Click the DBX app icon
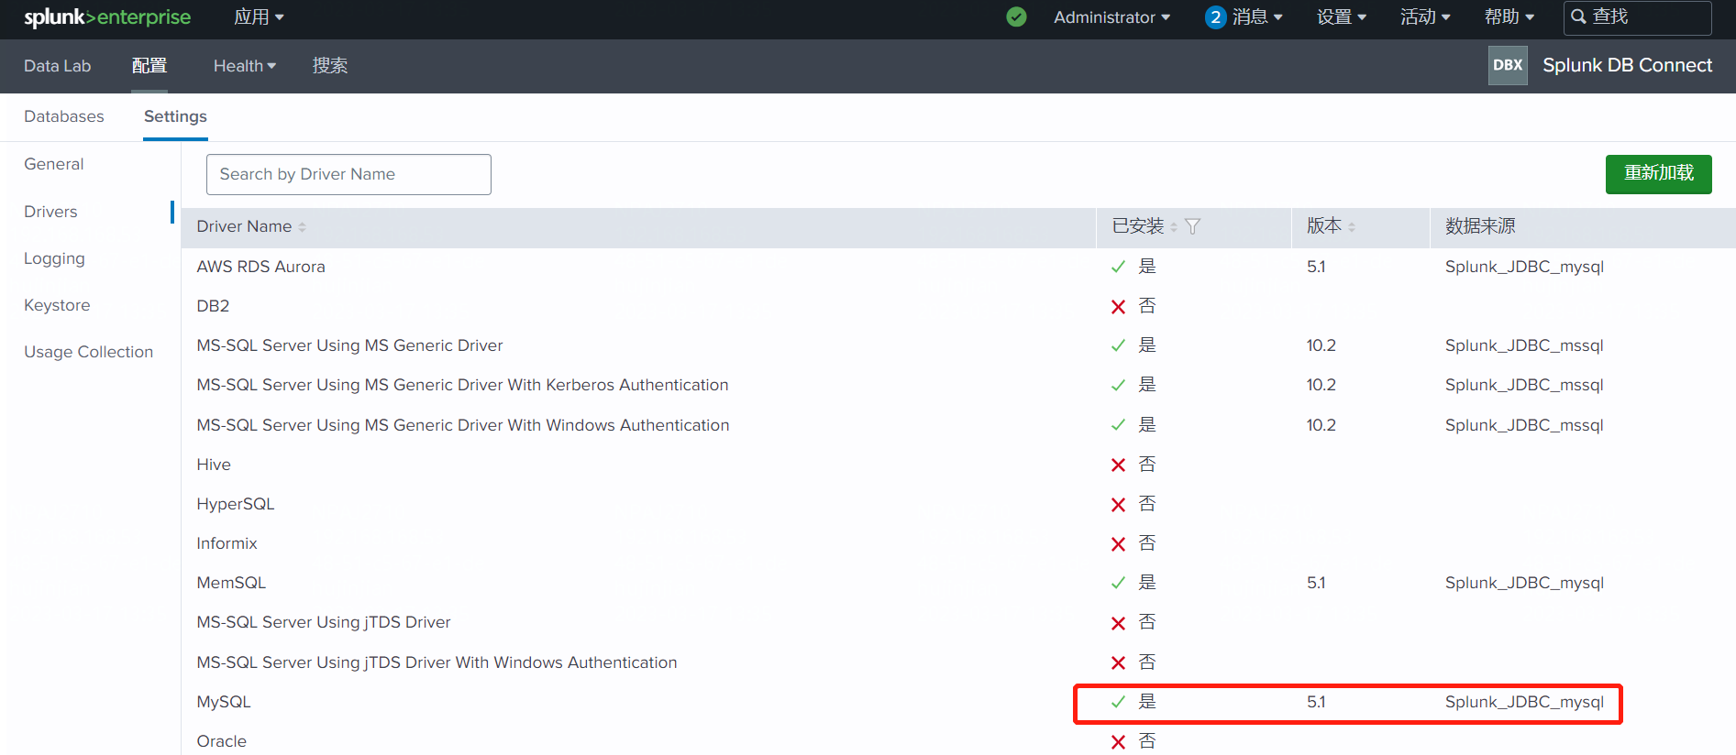Image resolution: width=1736 pixels, height=755 pixels. (x=1508, y=65)
